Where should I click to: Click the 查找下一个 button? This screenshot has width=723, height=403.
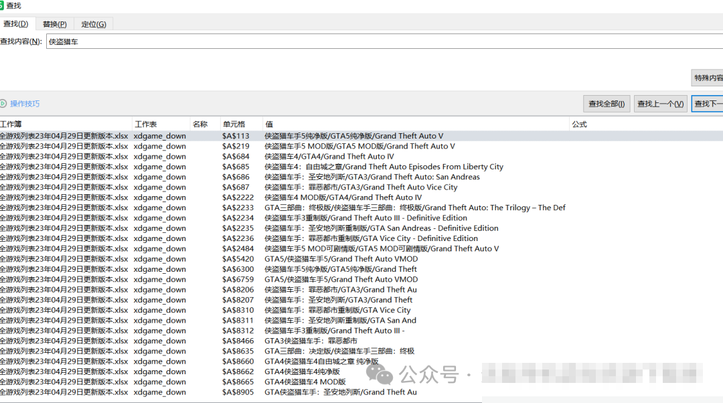click(x=708, y=104)
